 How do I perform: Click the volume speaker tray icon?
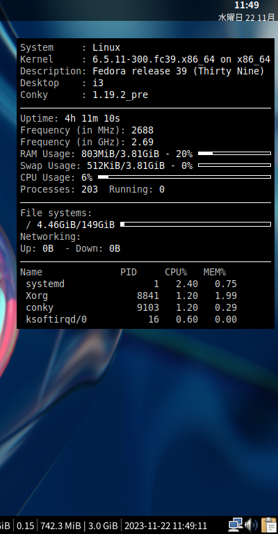coord(251,525)
